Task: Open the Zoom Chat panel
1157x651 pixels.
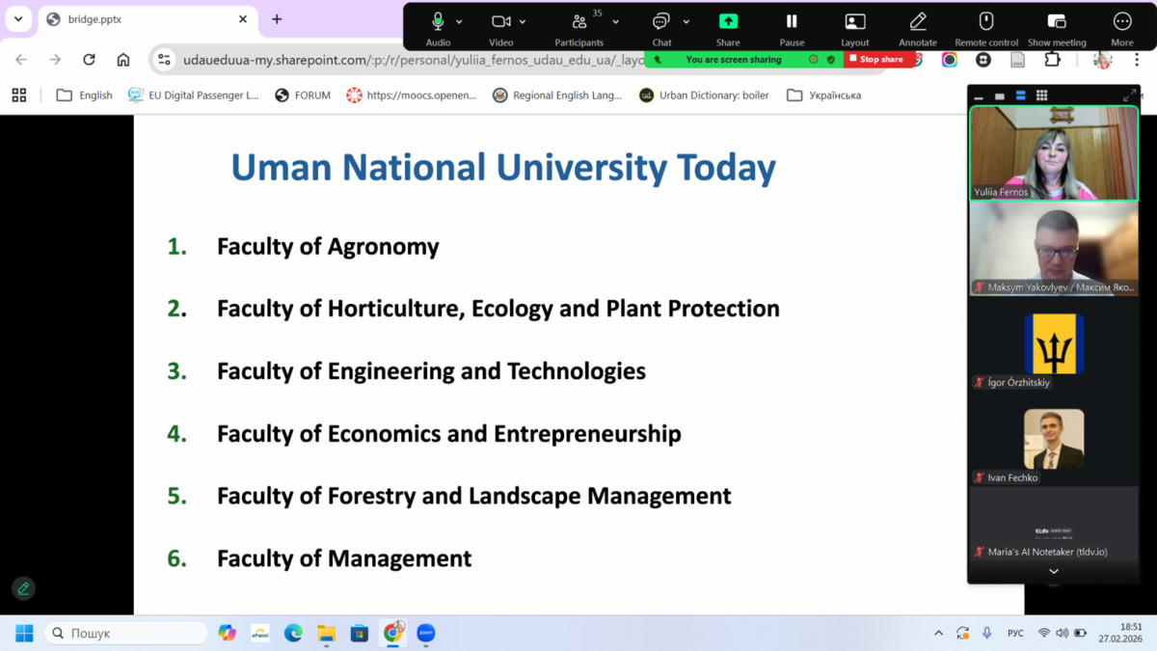Action: (660, 21)
